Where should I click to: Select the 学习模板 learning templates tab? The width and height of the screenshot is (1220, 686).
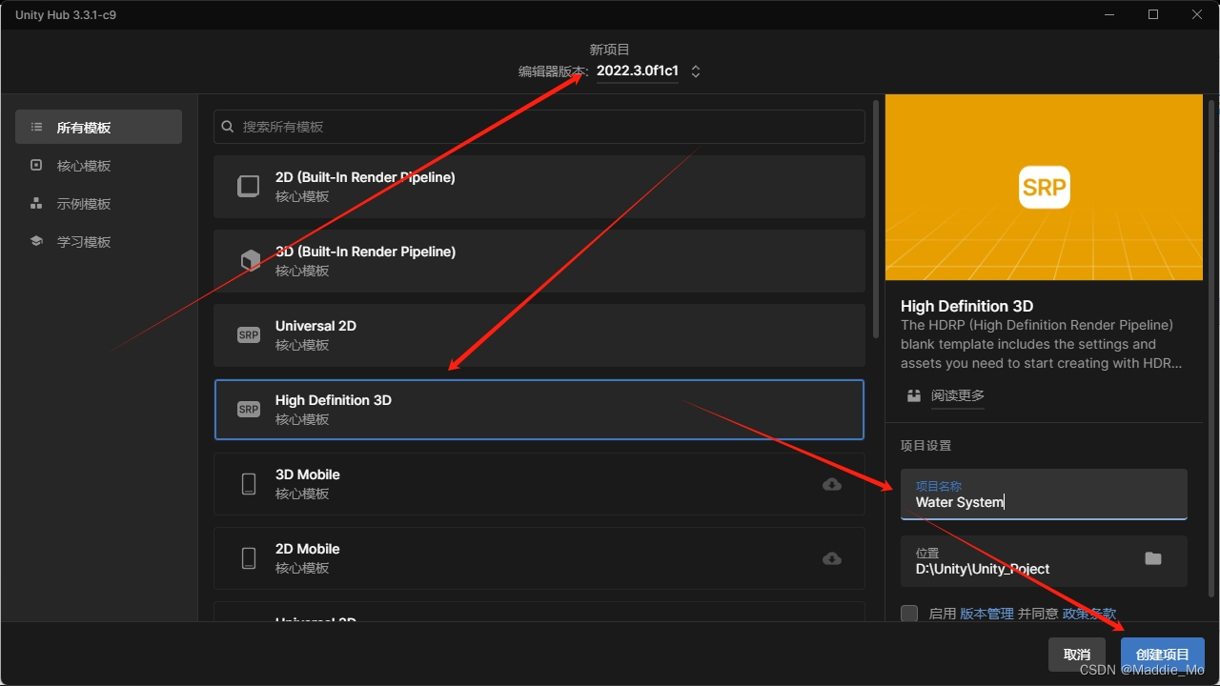pos(98,241)
